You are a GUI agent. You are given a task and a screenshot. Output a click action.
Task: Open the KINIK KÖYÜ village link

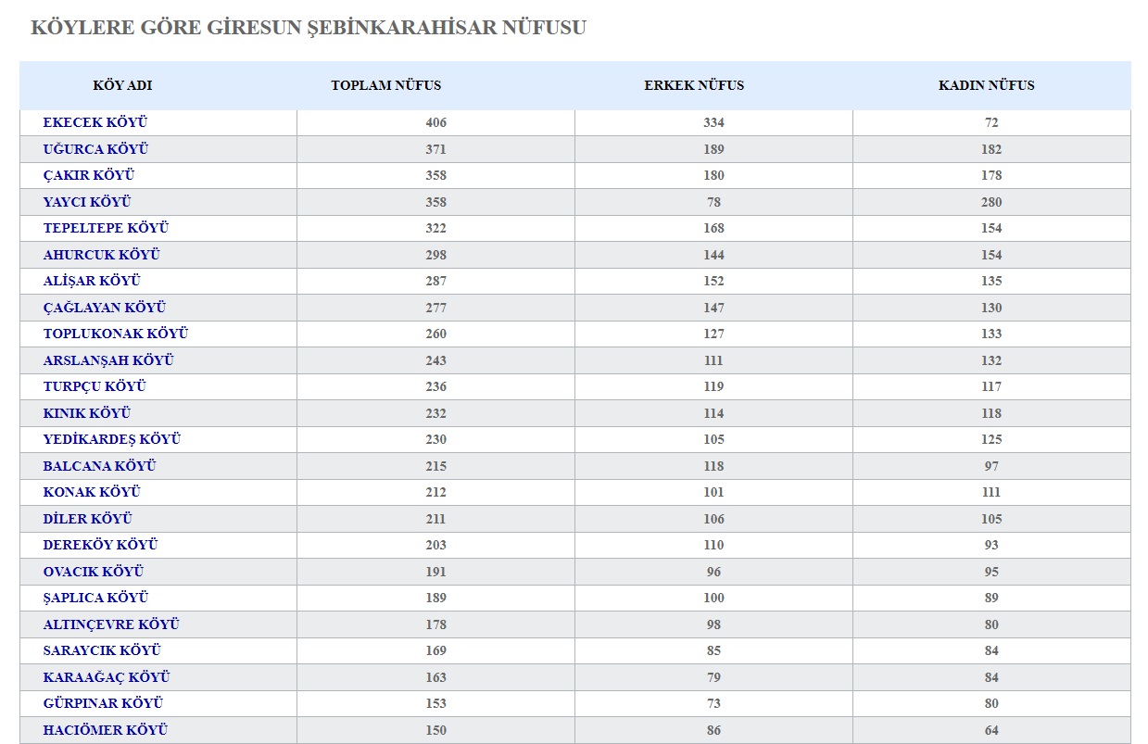[x=87, y=413]
